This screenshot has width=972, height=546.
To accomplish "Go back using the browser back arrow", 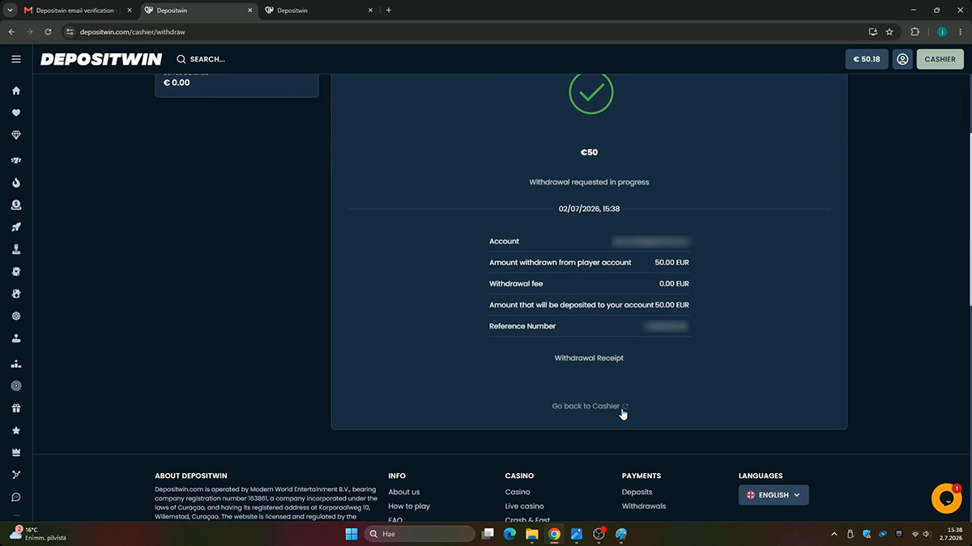I will [x=11, y=32].
